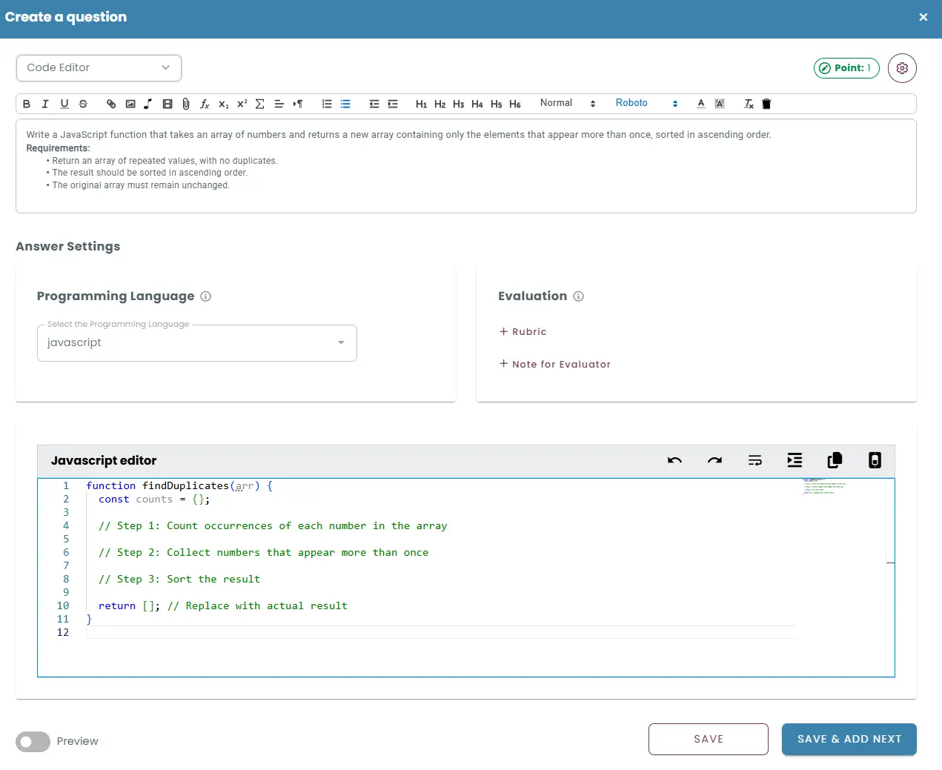The height and width of the screenshot is (770, 942).
Task: Apply Heading 1 style
Action: [x=421, y=104]
